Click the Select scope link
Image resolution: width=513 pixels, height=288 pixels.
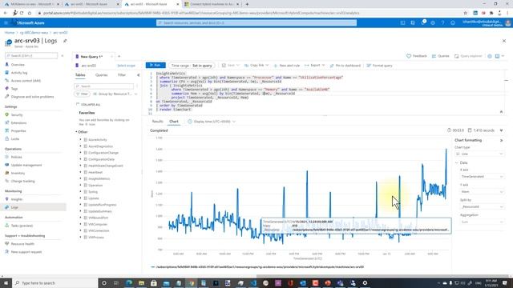[x=126, y=66]
